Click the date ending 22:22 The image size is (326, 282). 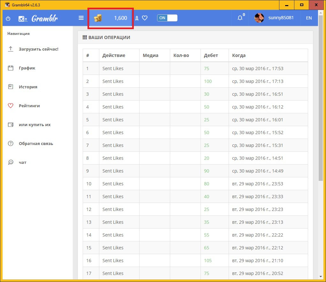[x=258, y=235]
